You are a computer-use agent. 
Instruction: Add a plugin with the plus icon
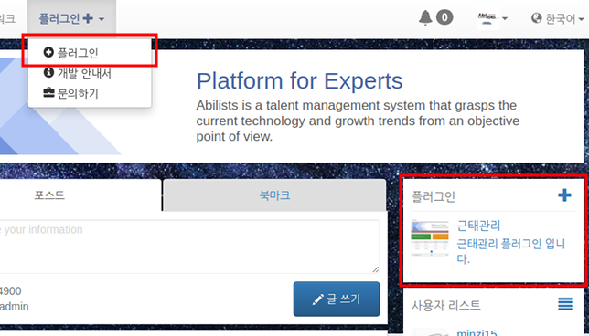(564, 195)
